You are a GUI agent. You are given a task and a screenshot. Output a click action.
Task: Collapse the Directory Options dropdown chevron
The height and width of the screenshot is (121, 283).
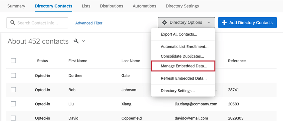(209, 23)
